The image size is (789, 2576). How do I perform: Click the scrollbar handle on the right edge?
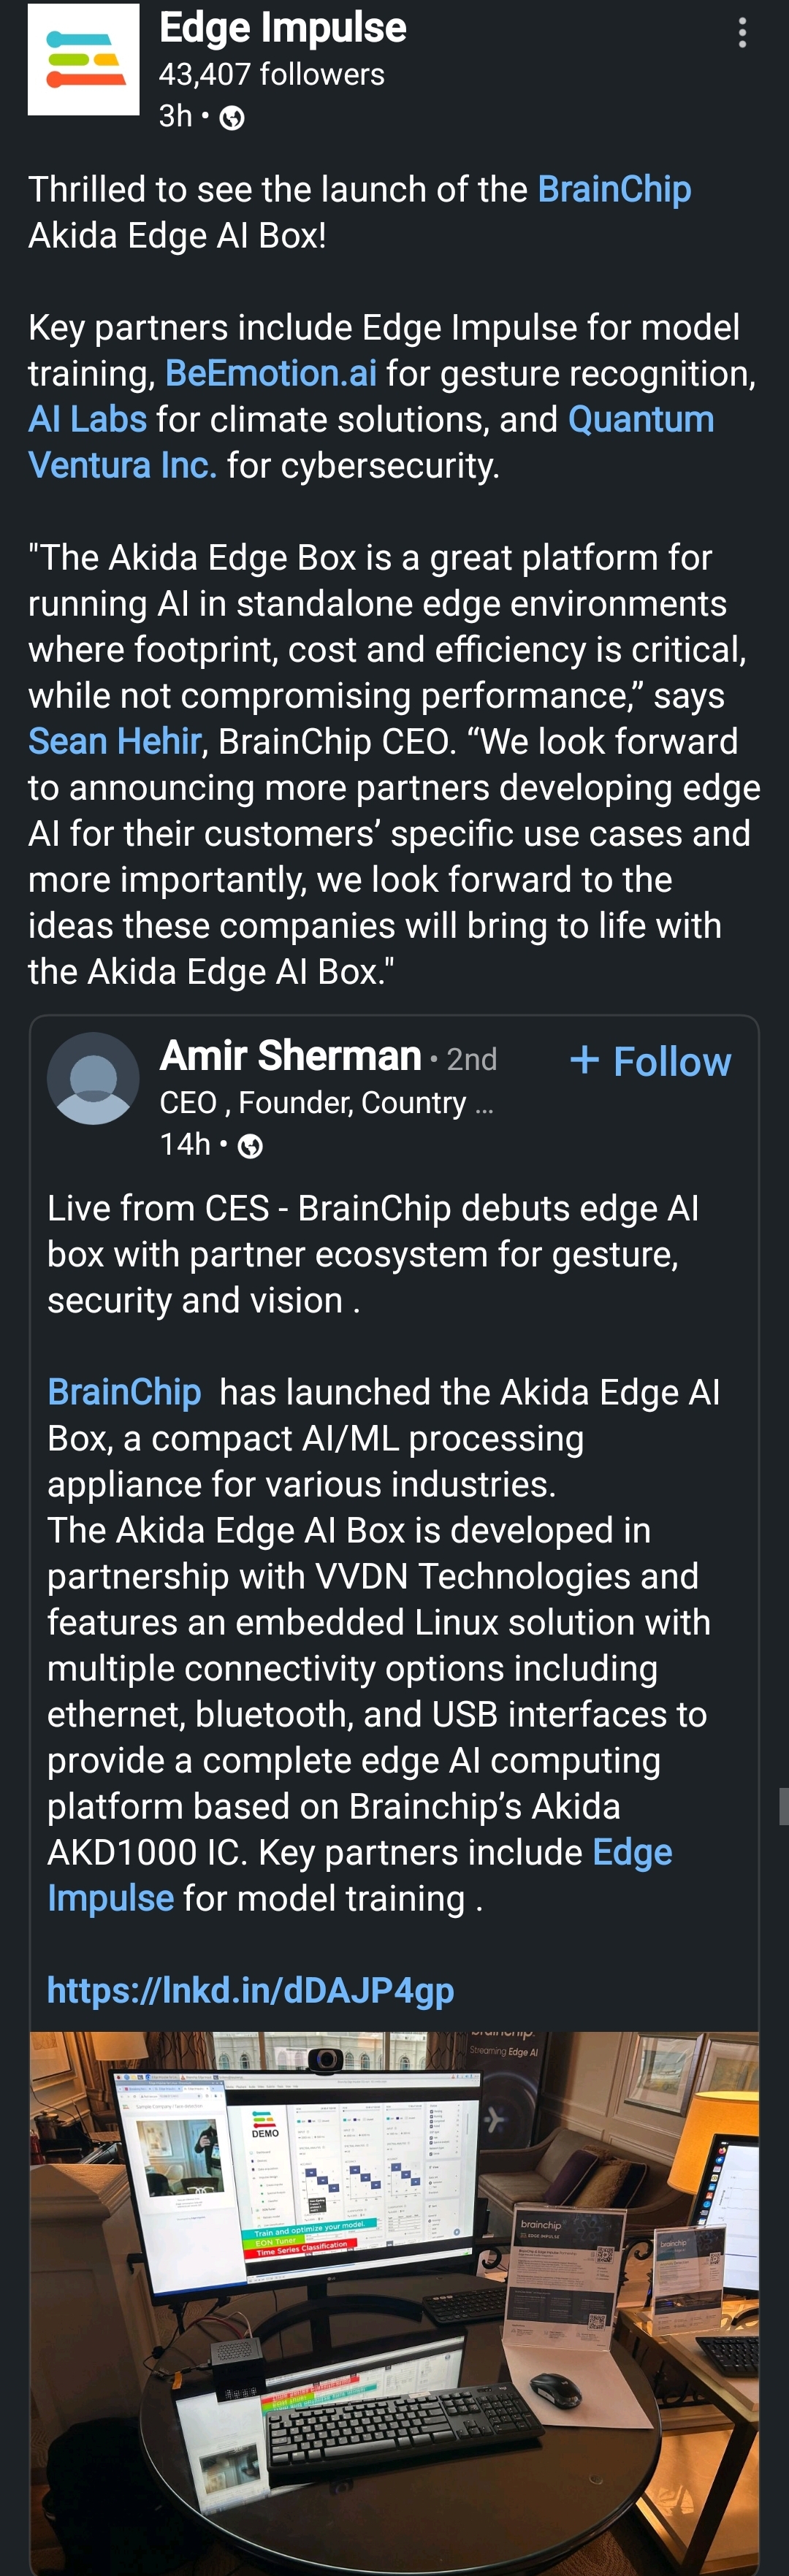point(783,1807)
